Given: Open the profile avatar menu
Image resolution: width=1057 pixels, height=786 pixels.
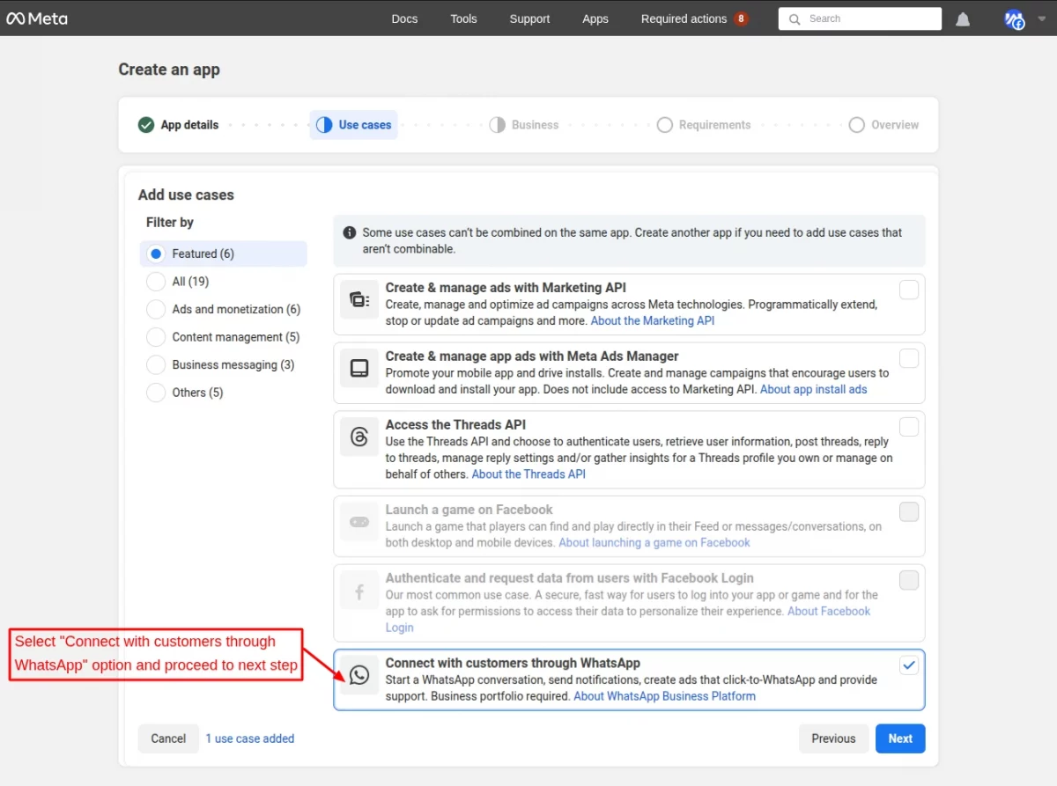Looking at the screenshot, I should 1014,18.
